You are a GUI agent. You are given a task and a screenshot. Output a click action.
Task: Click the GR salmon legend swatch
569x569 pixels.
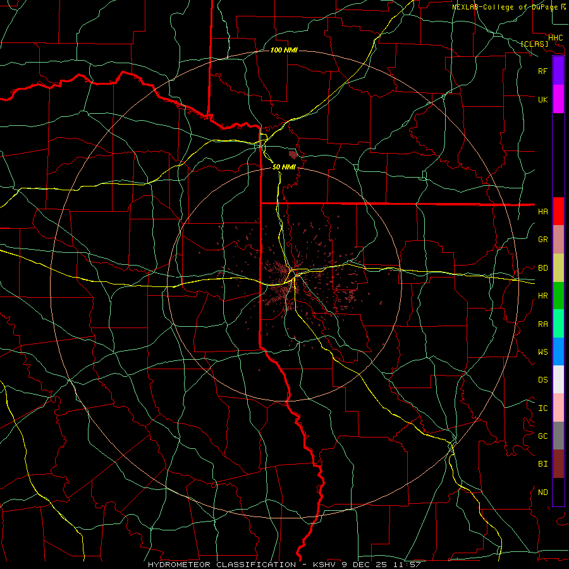[x=558, y=239]
